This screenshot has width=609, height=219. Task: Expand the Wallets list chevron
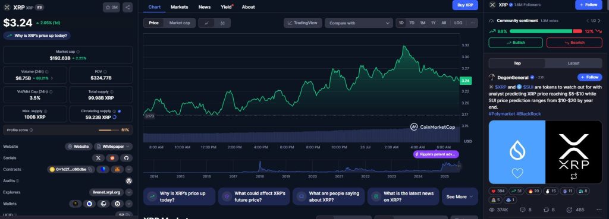(x=128, y=204)
